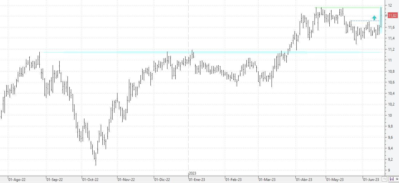Click the 01-Oct-22 date label
This screenshot has width=399, height=183.
tap(90, 179)
